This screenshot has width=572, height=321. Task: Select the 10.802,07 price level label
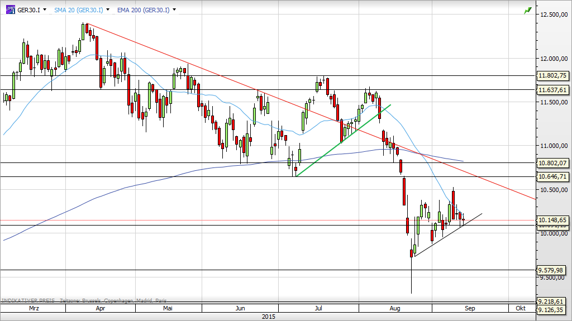[552, 163]
